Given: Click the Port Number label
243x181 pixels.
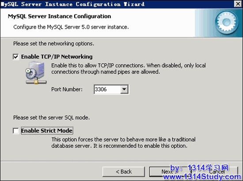Looking at the screenshot, I should pyautogui.click(x=67, y=89).
